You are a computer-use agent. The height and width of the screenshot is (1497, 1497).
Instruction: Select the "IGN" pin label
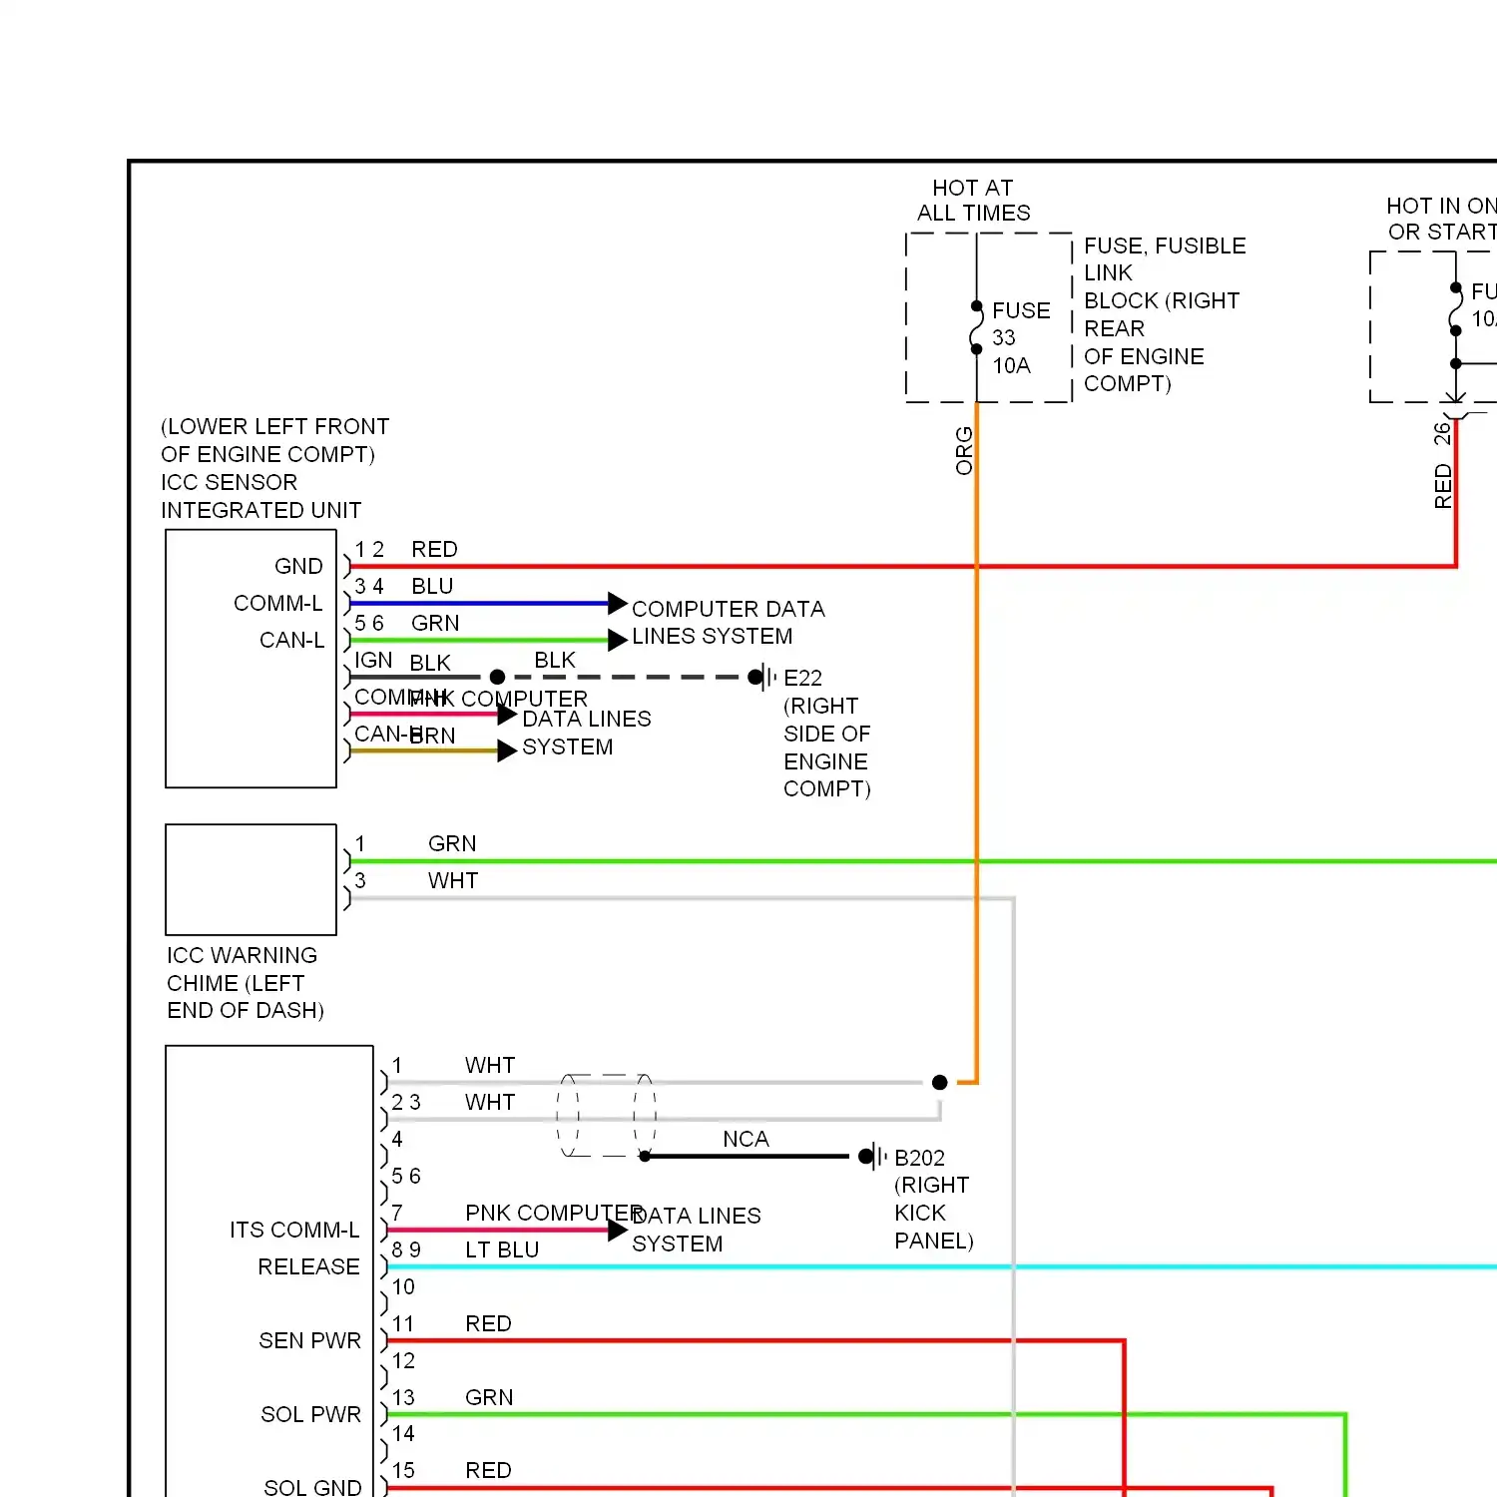tap(373, 660)
